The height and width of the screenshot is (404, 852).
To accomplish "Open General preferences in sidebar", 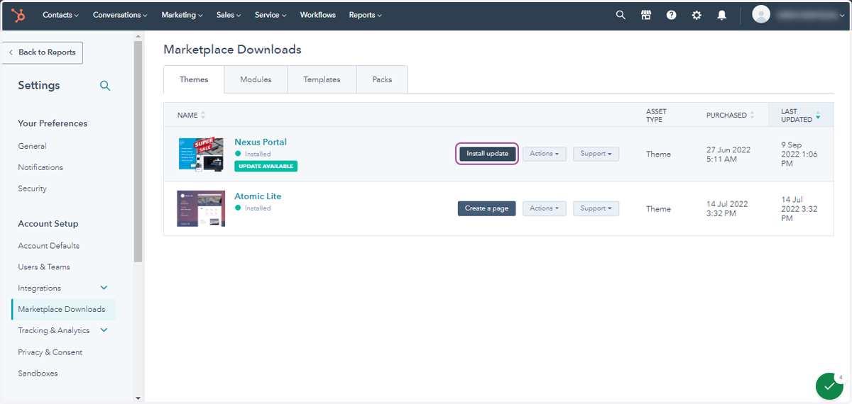I will [32, 146].
